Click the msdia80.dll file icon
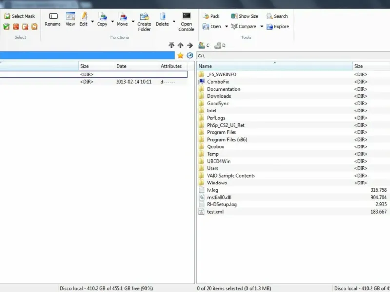 coord(202,197)
